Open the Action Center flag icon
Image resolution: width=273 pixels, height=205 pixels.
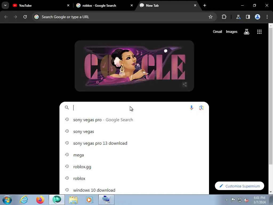tap(233, 200)
